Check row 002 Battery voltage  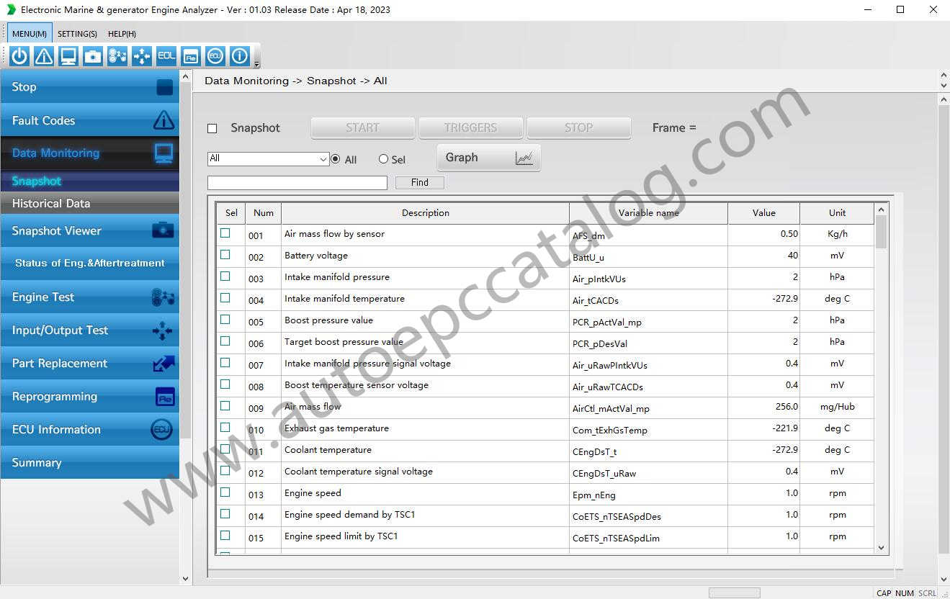[225, 255]
